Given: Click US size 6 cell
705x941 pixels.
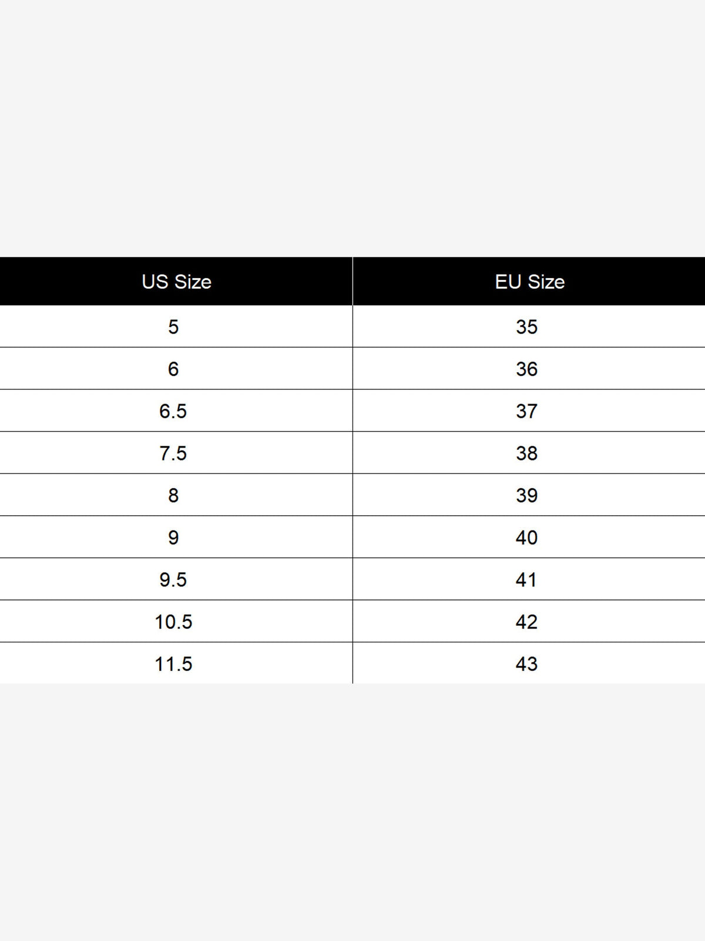Looking at the screenshot, I should pyautogui.click(x=176, y=369).
